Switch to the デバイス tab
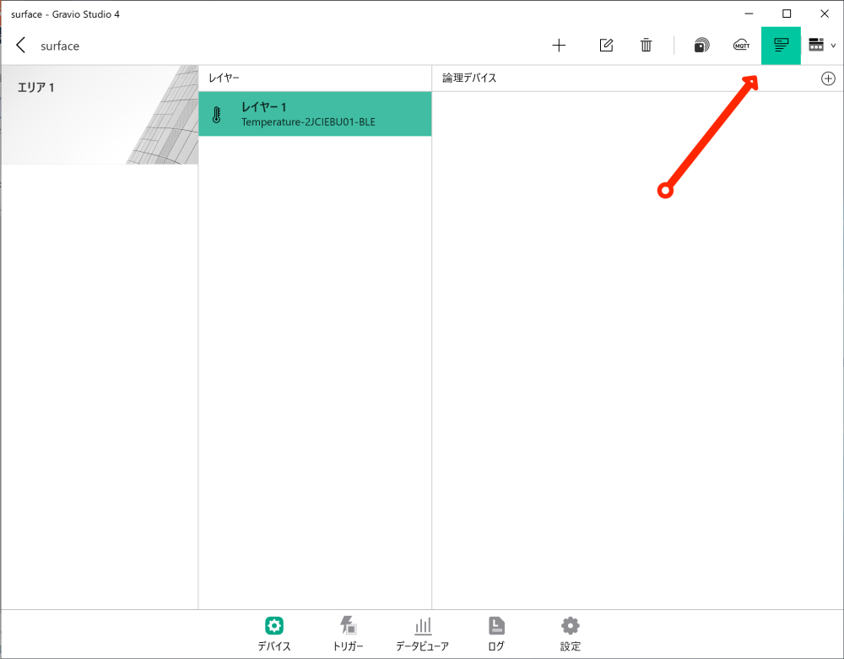 (274, 635)
